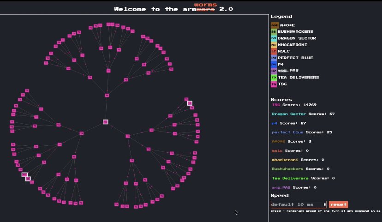Select the MSLC legend label

click(284, 51)
